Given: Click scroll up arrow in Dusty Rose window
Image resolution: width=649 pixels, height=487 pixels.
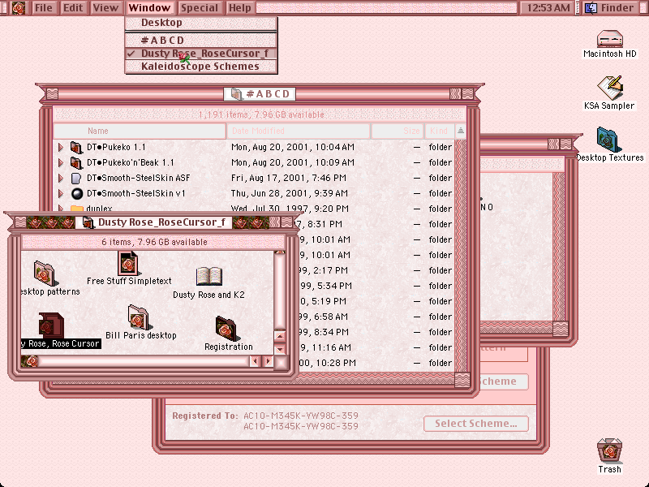Looking at the screenshot, I should (280, 336).
